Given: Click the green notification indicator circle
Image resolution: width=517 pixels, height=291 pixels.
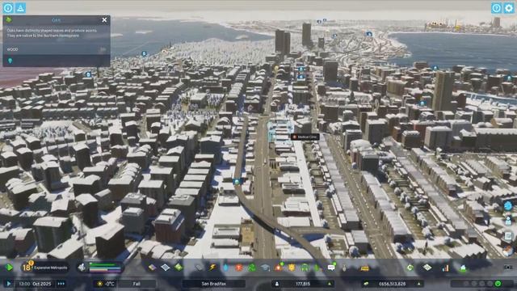Looking at the screenshot, I should [x=498, y=284].
